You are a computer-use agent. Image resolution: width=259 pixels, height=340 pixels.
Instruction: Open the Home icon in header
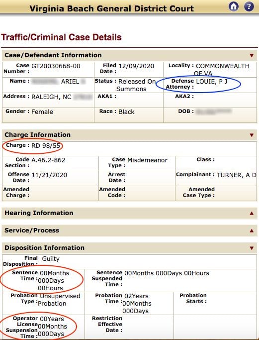click(x=234, y=6)
